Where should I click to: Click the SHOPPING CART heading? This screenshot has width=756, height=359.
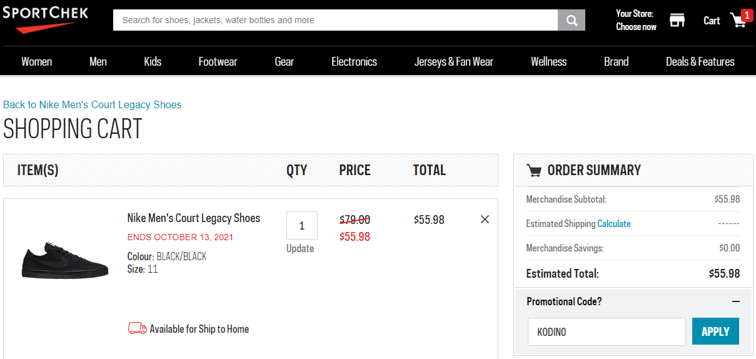pyautogui.click(x=73, y=129)
